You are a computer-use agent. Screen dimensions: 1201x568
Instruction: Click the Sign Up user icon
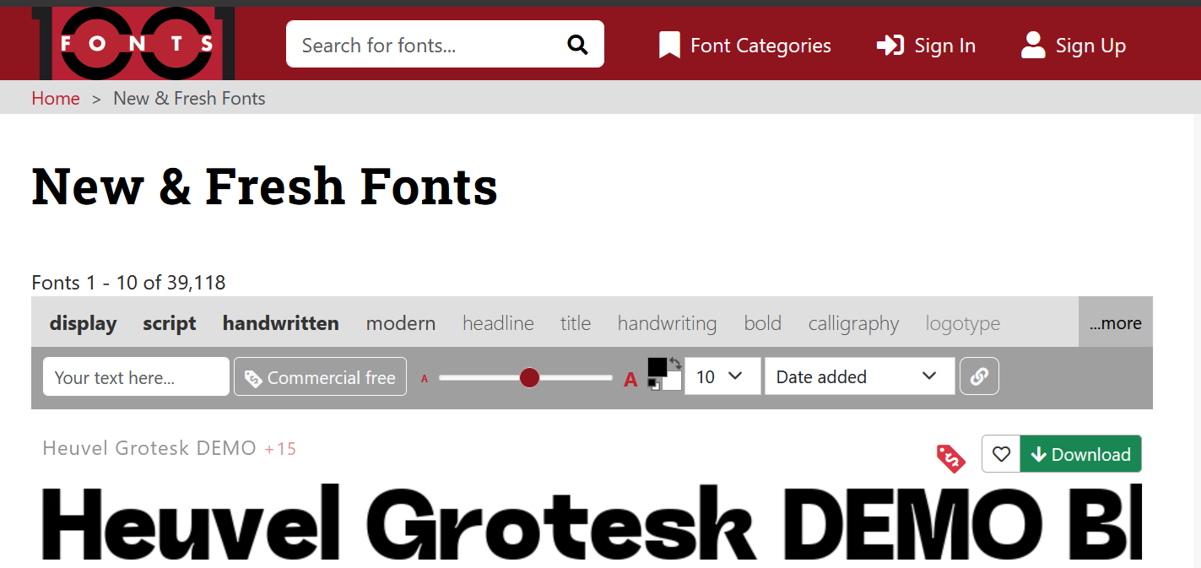1031,45
